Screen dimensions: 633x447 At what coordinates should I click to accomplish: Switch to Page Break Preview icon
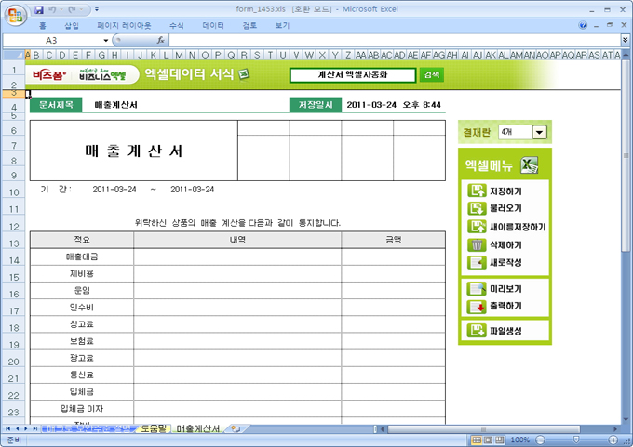[500, 440]
